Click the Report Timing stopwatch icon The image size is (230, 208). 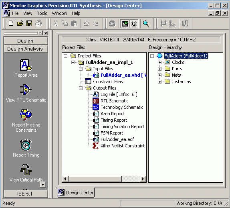point(26,145)
